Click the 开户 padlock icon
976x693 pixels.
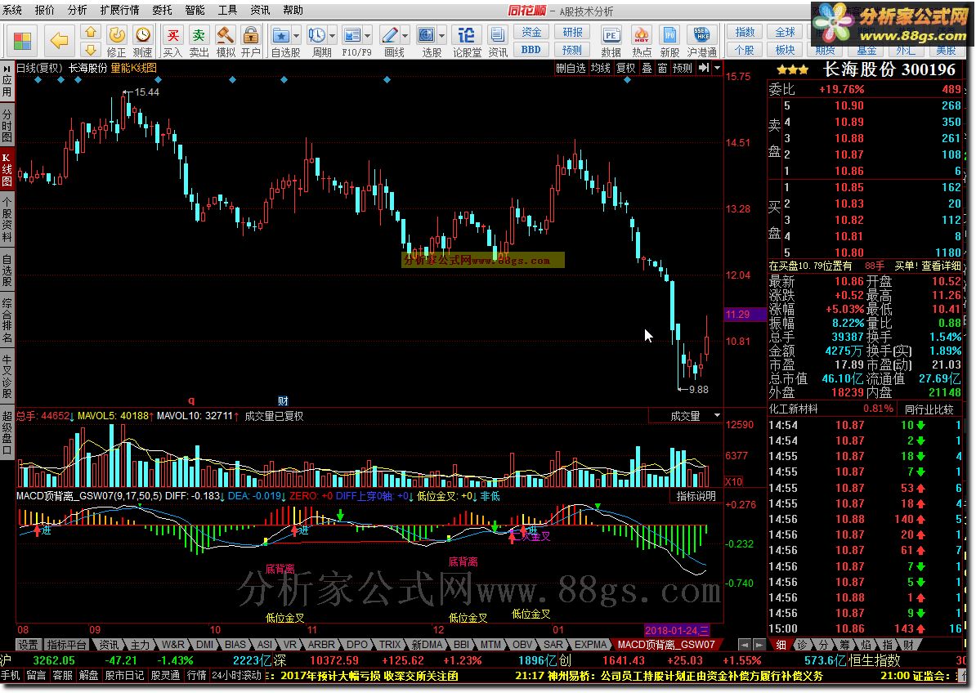(x=250, y=41)
